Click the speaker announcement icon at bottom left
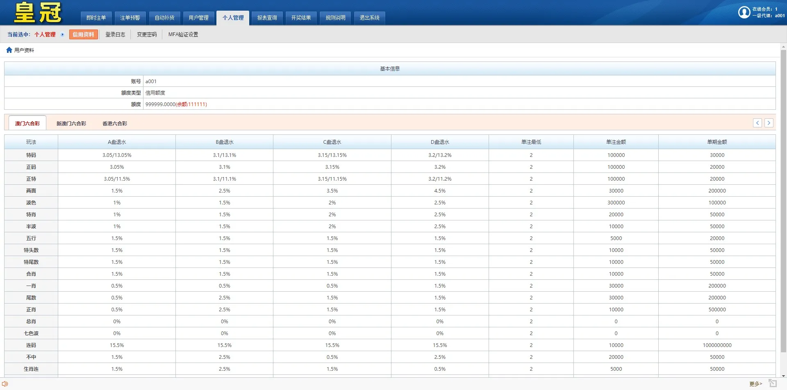The image size is (787, 390). coord(5,383)
